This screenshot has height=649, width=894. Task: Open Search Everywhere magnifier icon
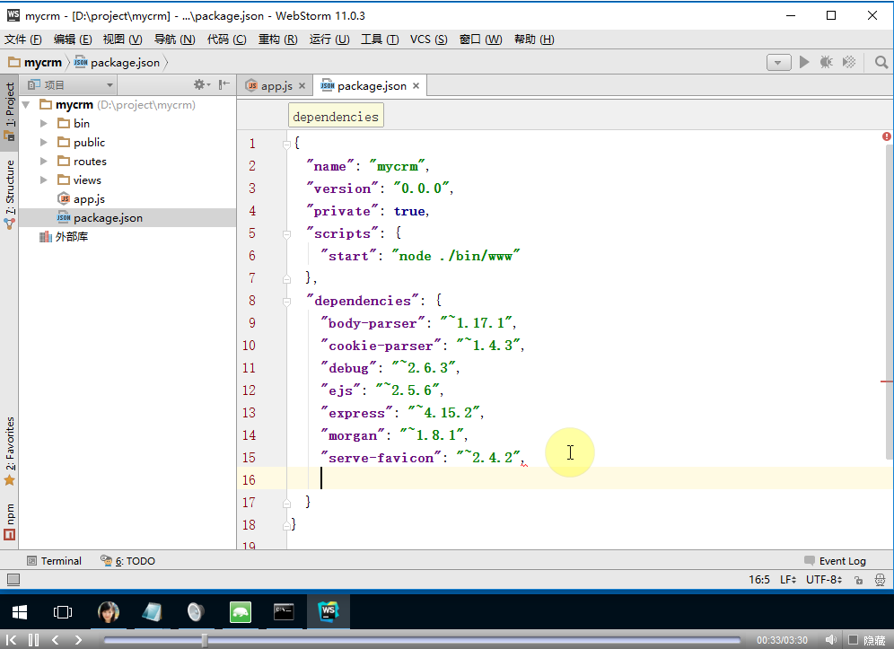[881, 62]
